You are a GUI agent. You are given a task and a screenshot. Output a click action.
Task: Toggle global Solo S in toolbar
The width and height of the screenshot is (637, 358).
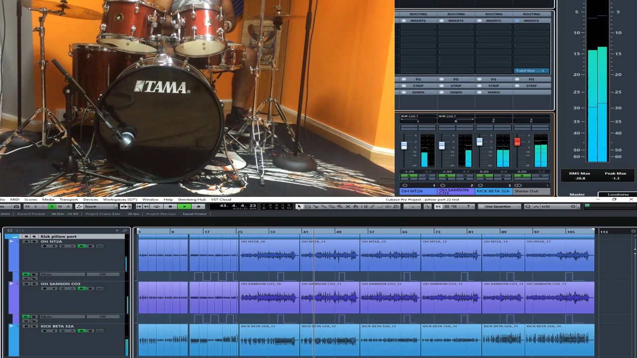pos(35,206)
